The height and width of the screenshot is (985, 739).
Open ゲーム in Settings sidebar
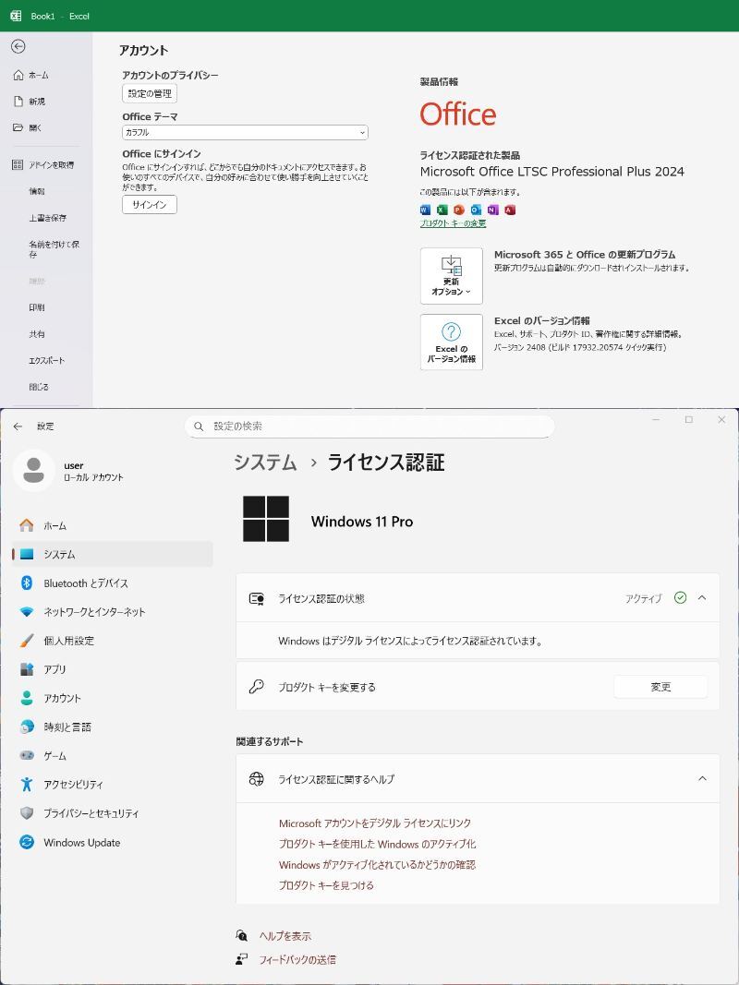(113, 756)
